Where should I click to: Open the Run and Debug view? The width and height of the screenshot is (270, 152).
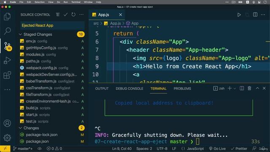[7, 60]
